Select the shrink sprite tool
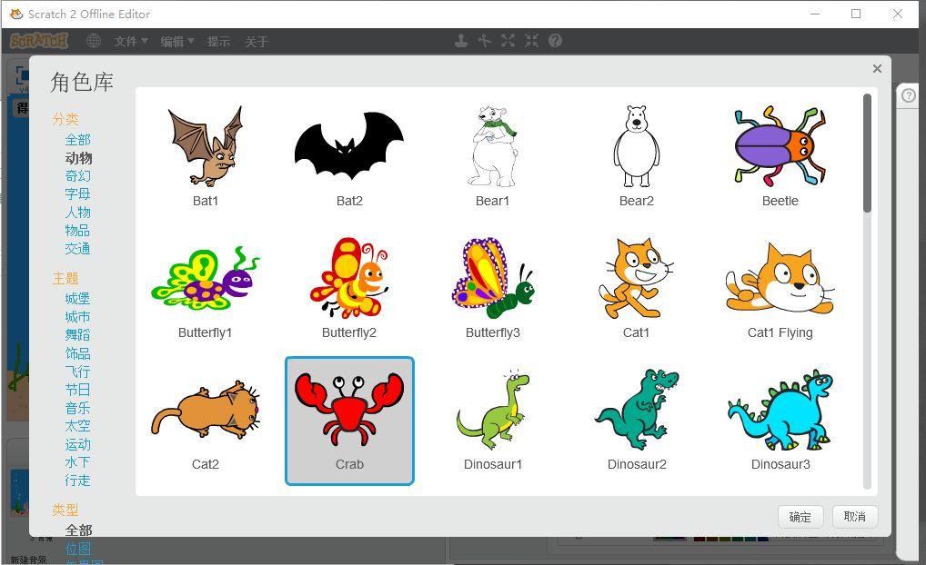This screenshot has height=565, width=926. pyautogui.click(x=531, y=41)
